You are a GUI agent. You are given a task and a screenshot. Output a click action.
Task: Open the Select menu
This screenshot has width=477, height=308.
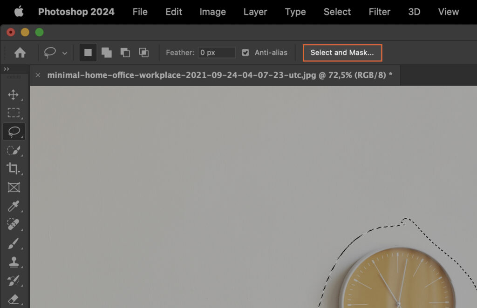pyautogui.click(x=337, y=12)
